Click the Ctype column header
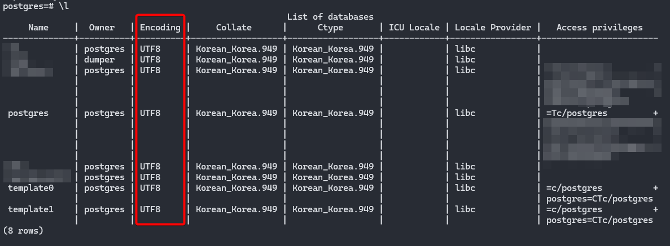Viewport: 670px width, 246px height. tap(330, 28)
